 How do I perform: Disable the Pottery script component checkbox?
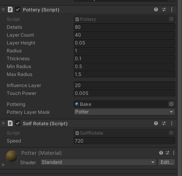point(18,9)
